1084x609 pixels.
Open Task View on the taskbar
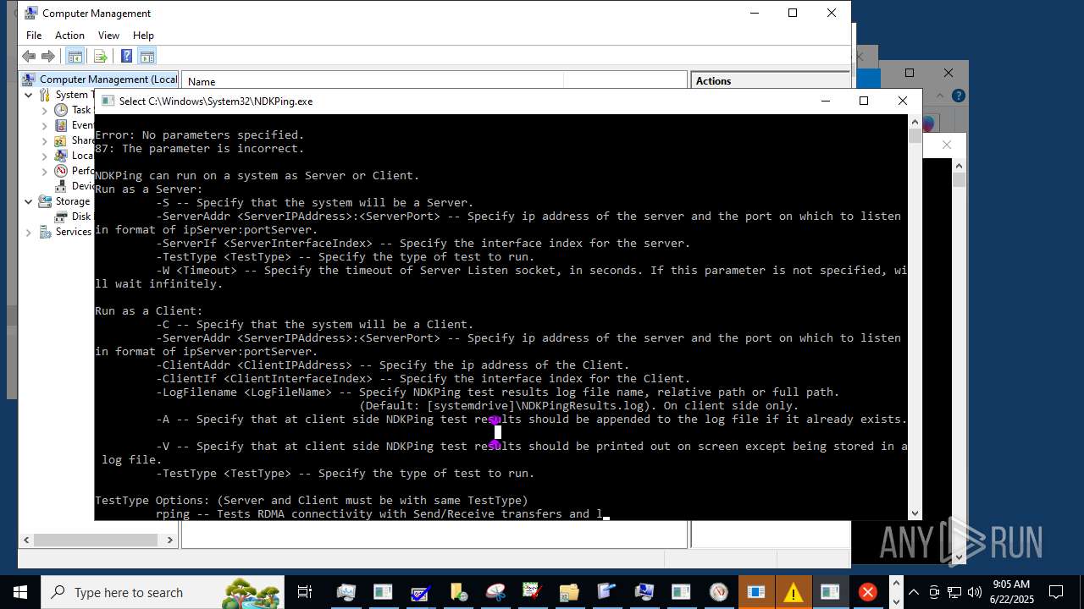tap(305, 592)
